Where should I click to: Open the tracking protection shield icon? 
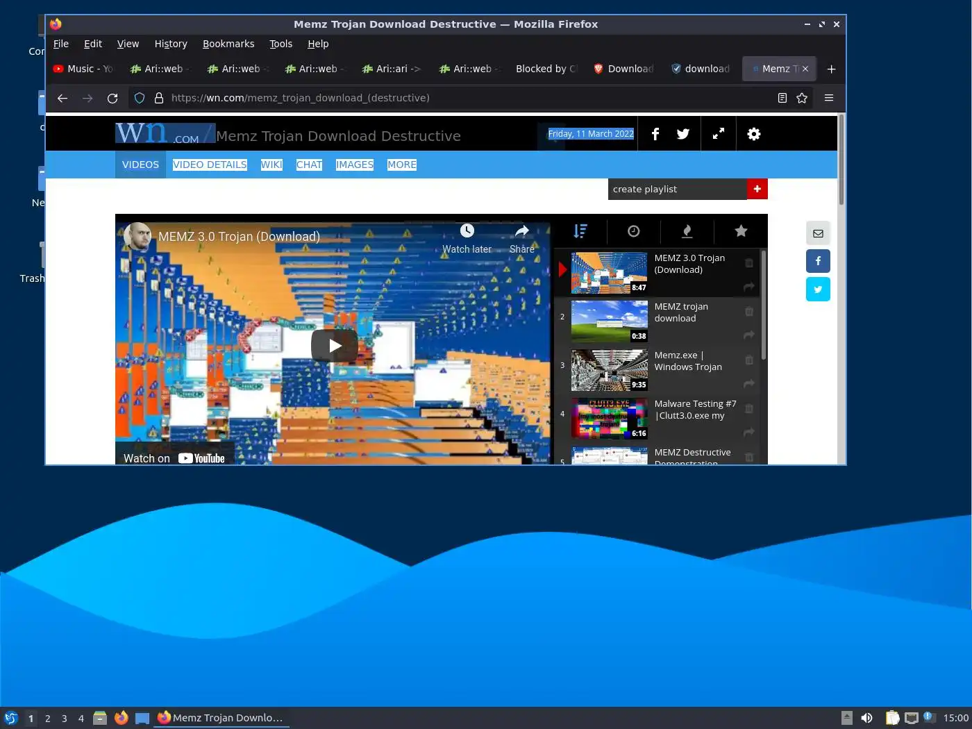click(x=140, y=98)
